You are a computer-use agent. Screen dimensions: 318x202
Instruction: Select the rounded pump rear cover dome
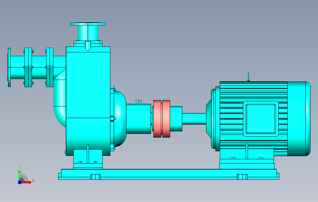(120, 119)
